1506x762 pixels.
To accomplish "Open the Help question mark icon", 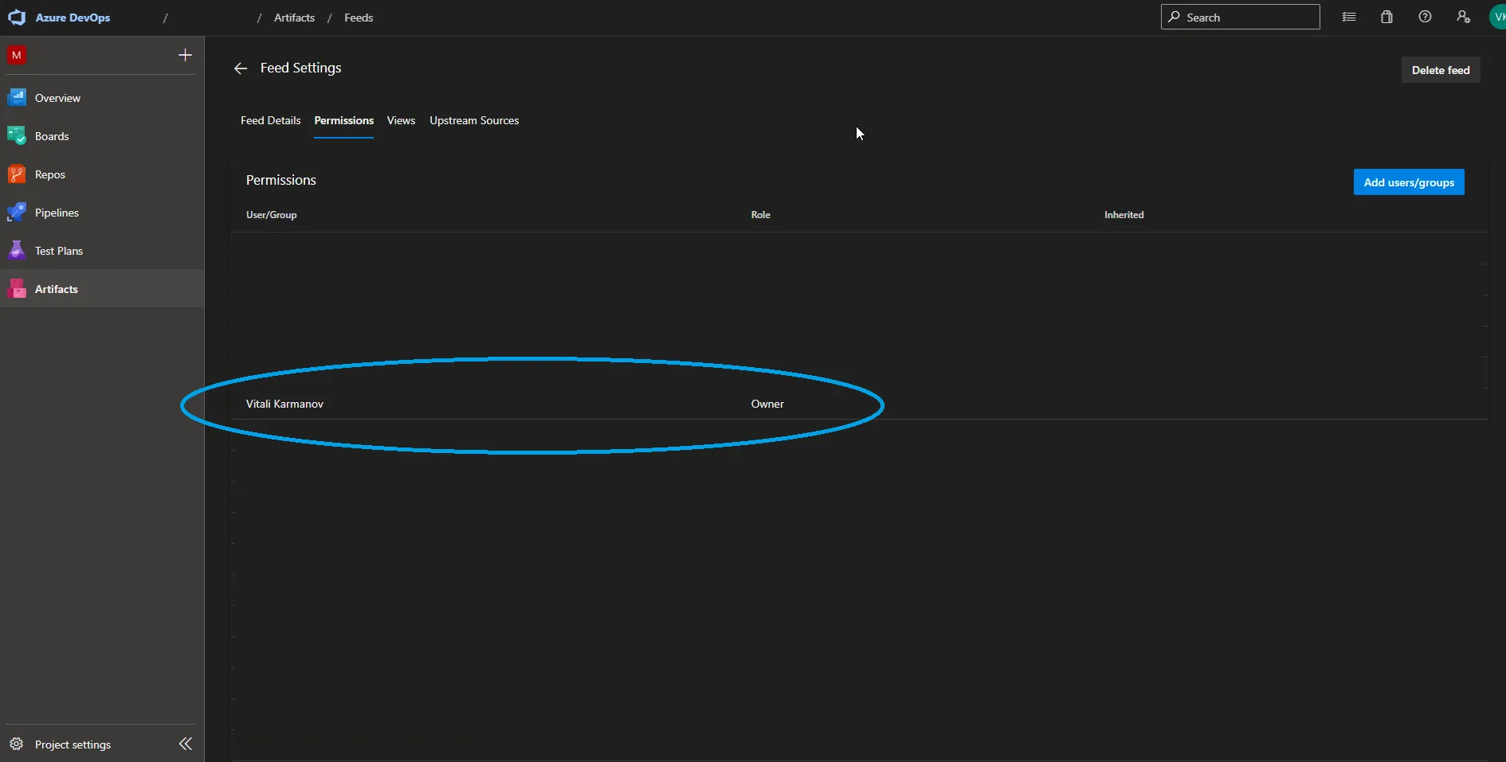I will (1426, 17).
